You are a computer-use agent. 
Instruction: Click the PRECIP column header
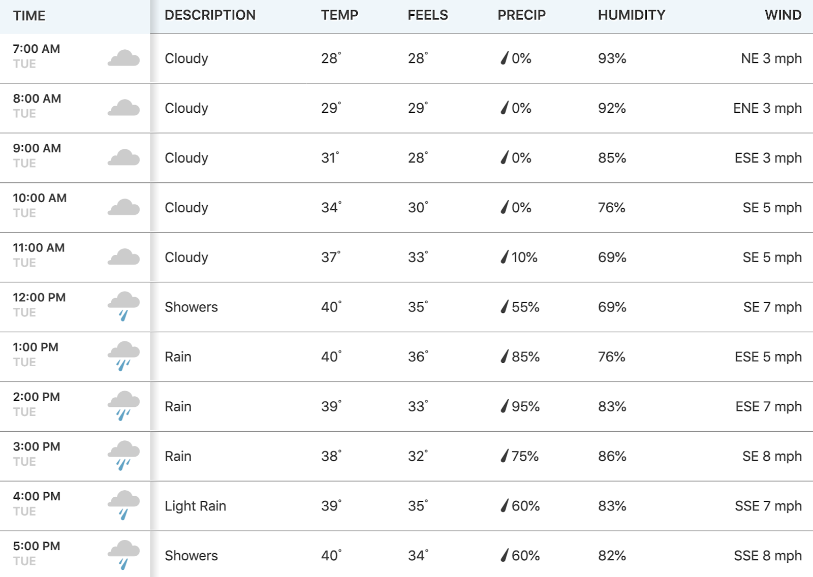521,15
